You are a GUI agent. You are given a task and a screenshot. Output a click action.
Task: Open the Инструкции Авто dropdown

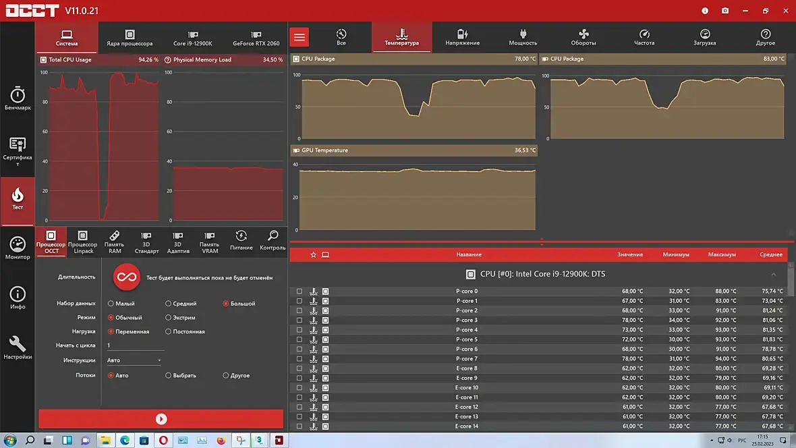[x=135, y=360]
